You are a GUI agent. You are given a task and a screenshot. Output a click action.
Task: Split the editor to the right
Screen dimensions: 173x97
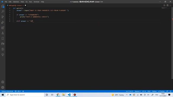tap(168, 5)
